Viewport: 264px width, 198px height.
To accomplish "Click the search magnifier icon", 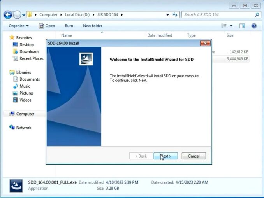I will click(x=257, y=15).
